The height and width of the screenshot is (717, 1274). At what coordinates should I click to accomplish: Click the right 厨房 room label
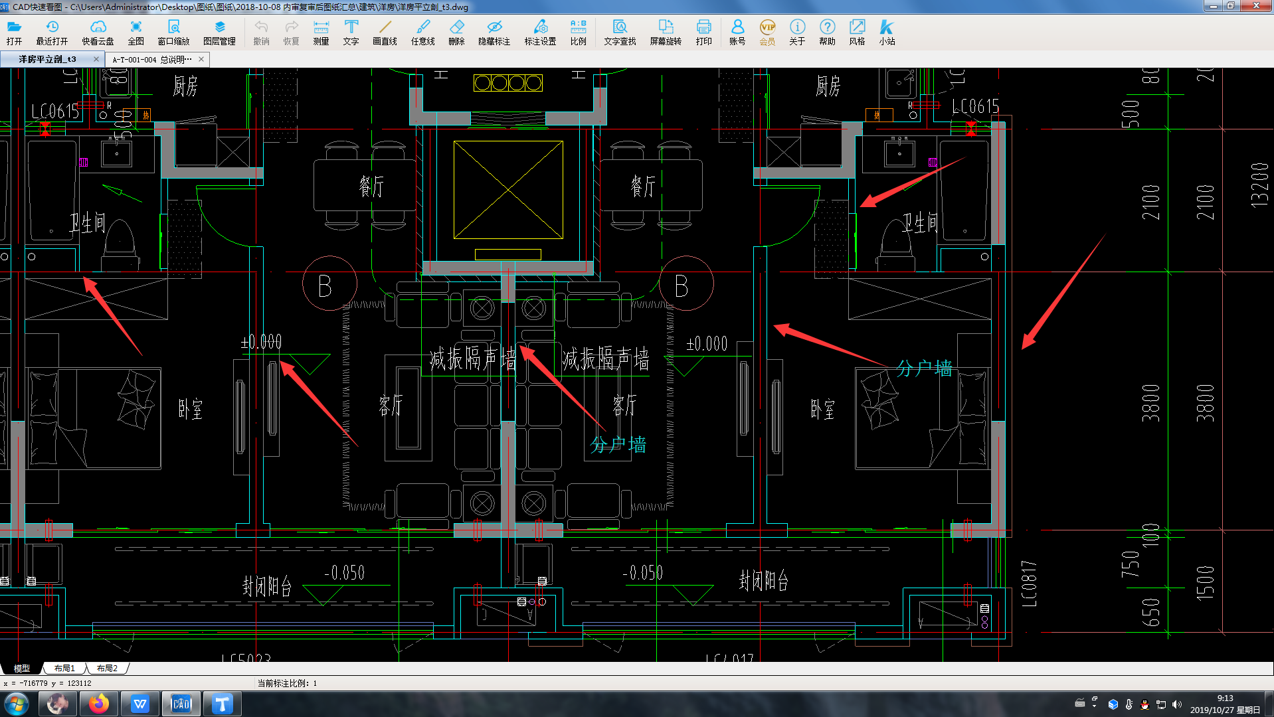(x=828, y=86)
